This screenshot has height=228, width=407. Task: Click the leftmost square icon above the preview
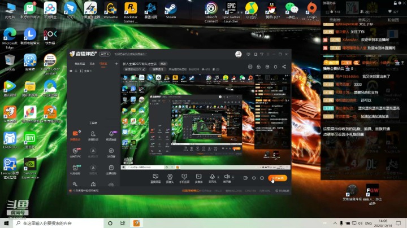[x=250, y=67]
